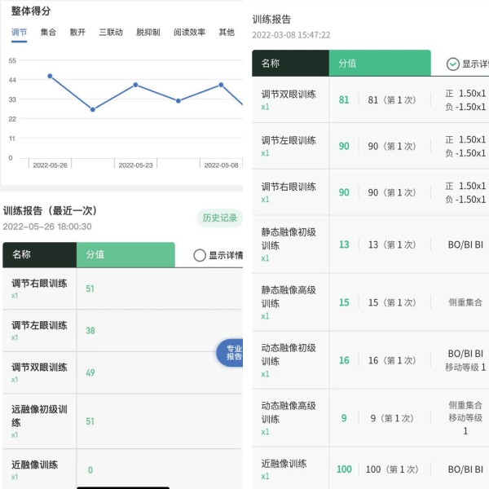
Task: Select 动态融像初级训练 row
Action: [371, 360]
